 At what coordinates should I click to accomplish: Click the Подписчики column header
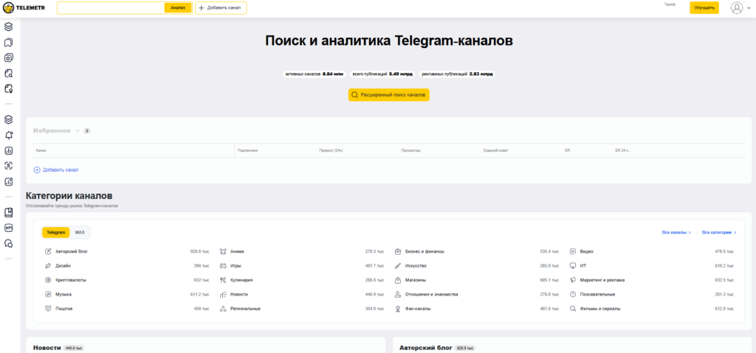click(x=247, y=151)
